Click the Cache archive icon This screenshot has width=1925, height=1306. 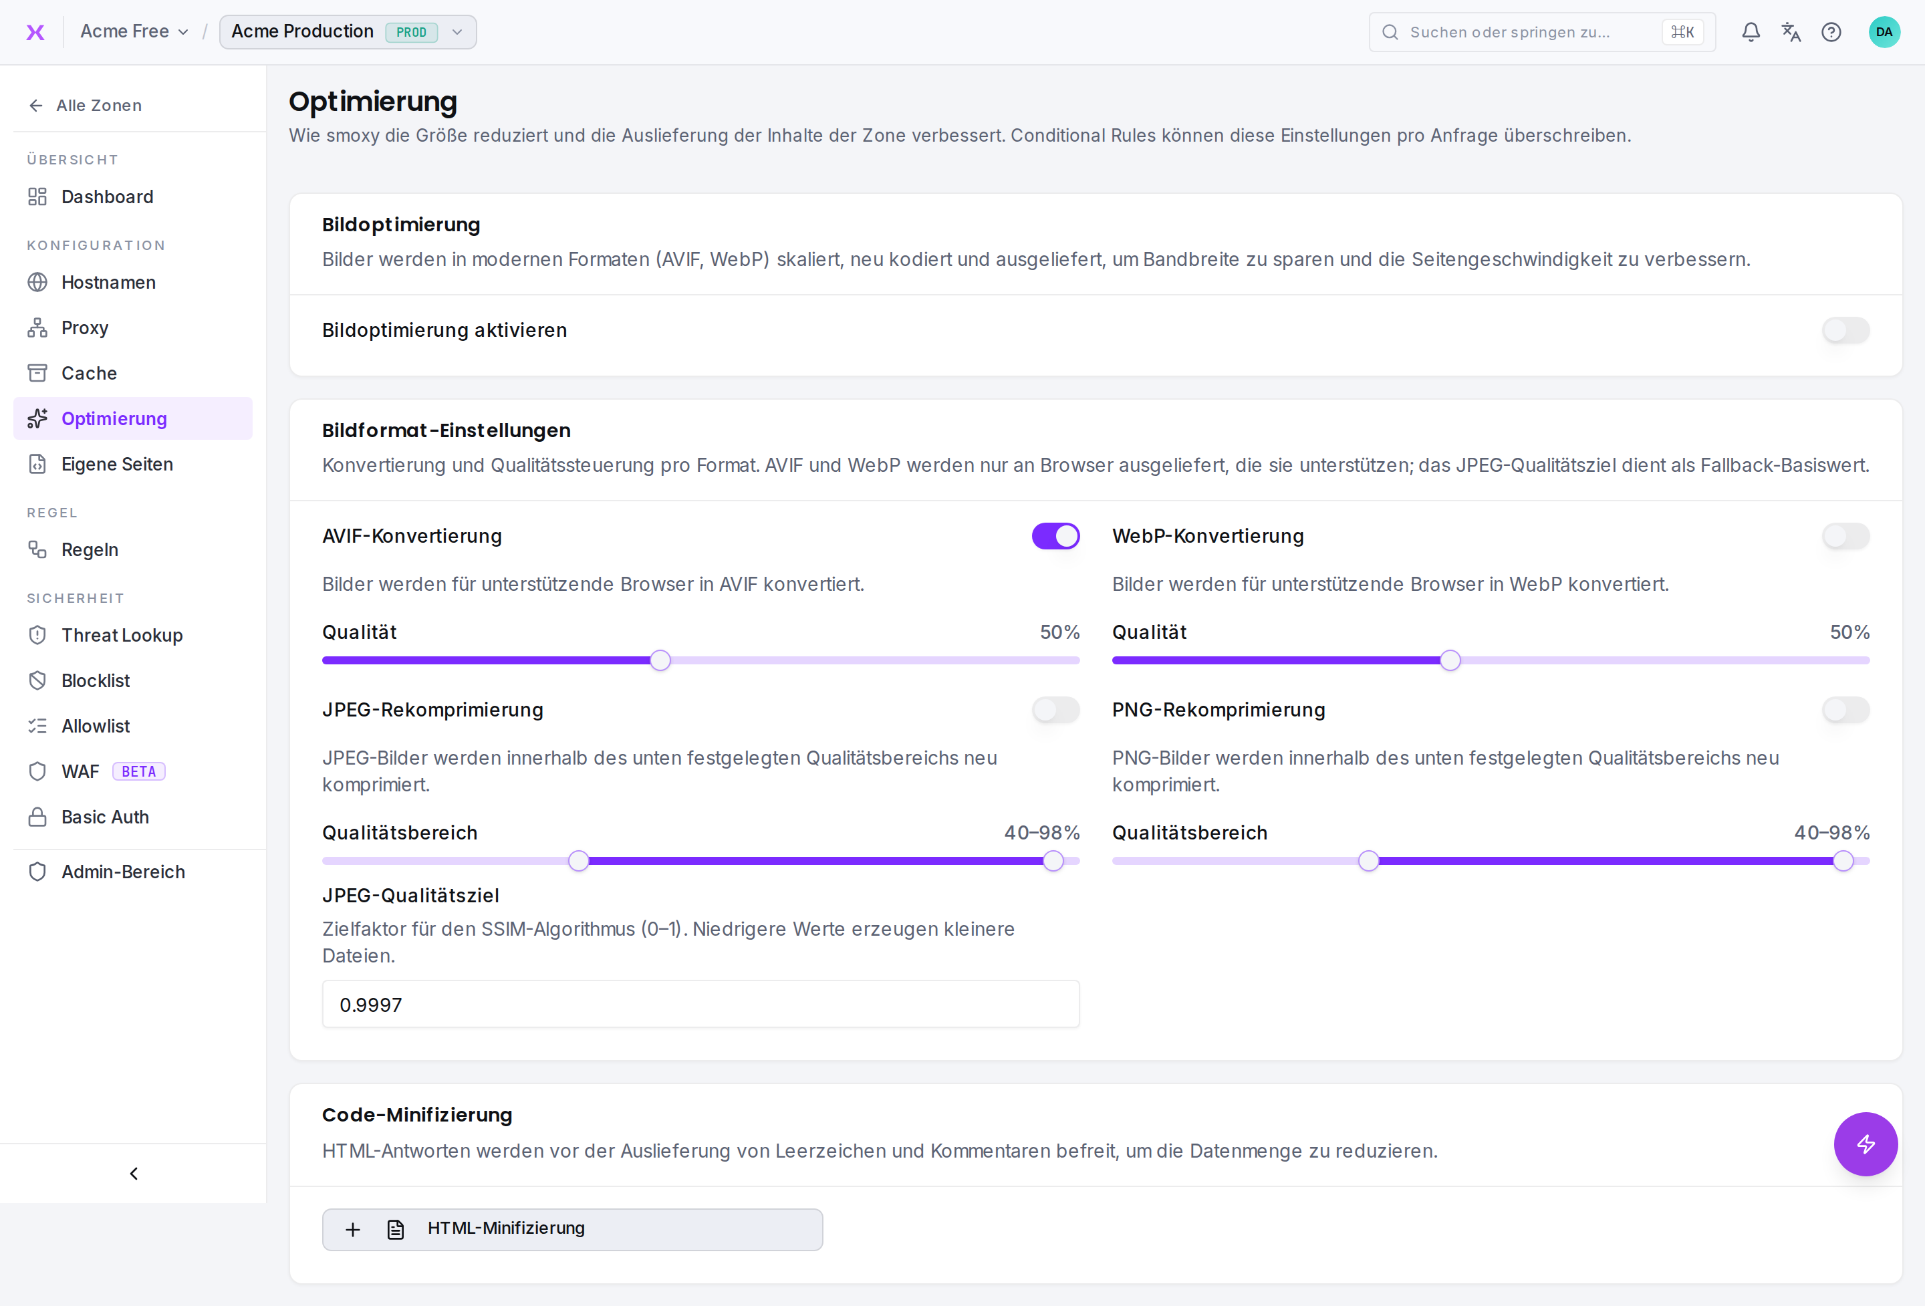pos(37,374)
